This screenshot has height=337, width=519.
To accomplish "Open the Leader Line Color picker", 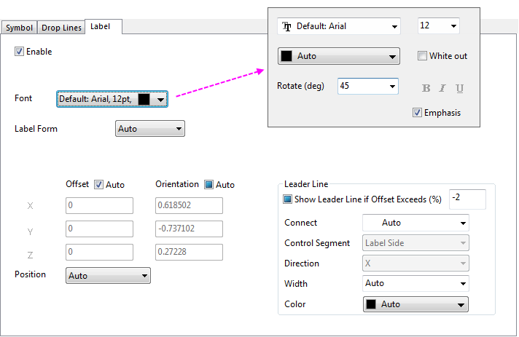I will coord(415,304).
